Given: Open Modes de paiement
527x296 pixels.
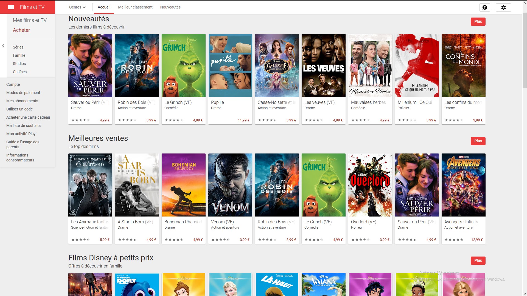Looking at the screenshot, I should click(23, 93).
